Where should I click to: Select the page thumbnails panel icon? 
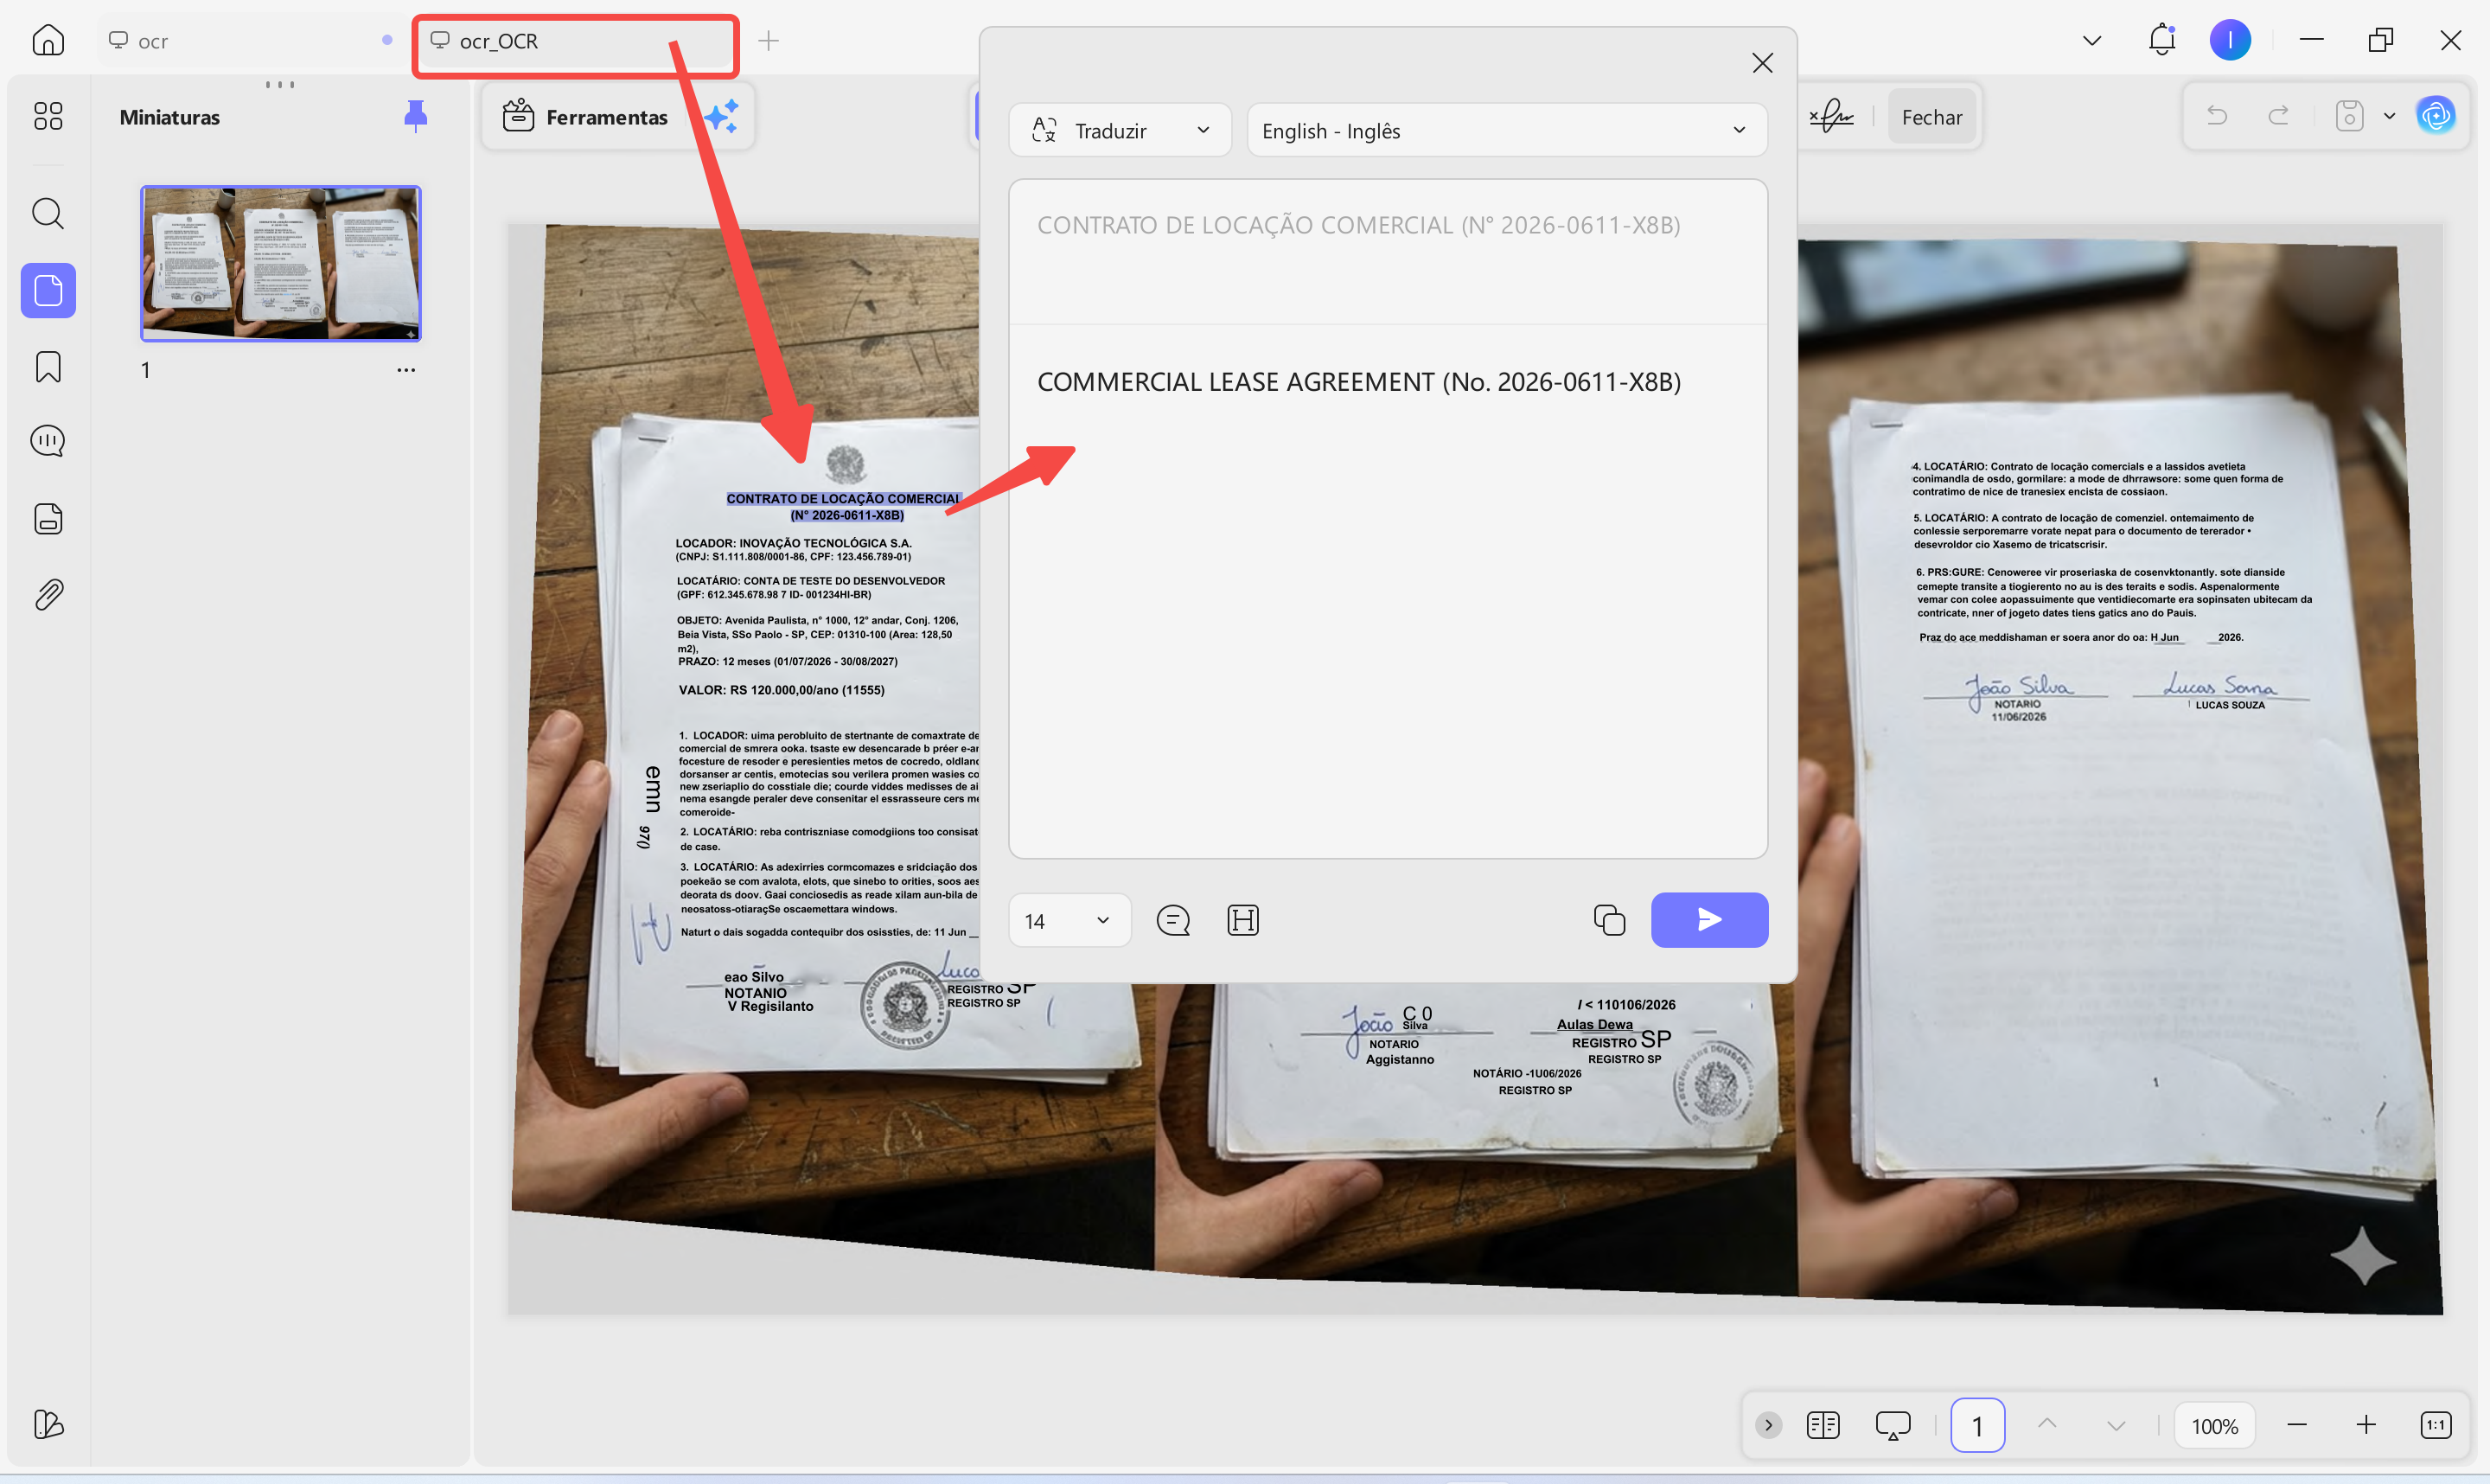48,291
